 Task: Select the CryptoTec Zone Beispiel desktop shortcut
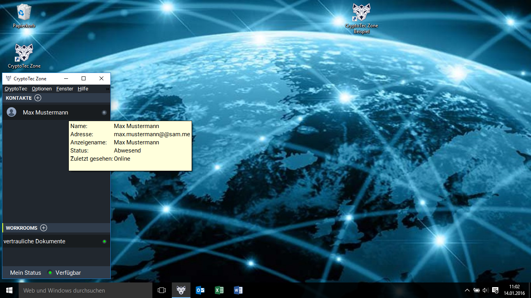362,19
